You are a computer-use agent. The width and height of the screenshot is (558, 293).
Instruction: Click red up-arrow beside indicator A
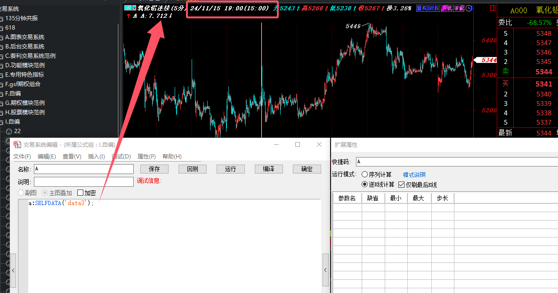pyautogui.click(x=129, y=16)
